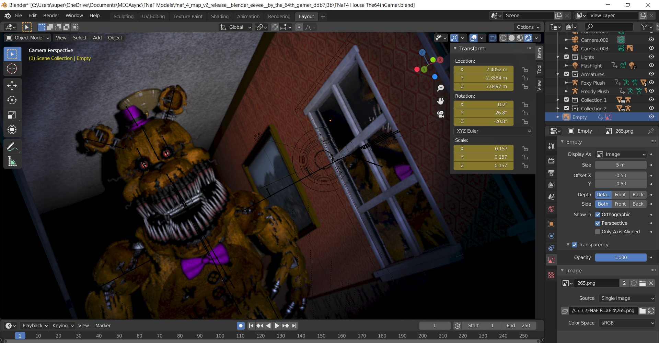Open the Item sidebar tab
This screenshot has height=343, width=659.
pyautogui.click(x=539, y=53)
